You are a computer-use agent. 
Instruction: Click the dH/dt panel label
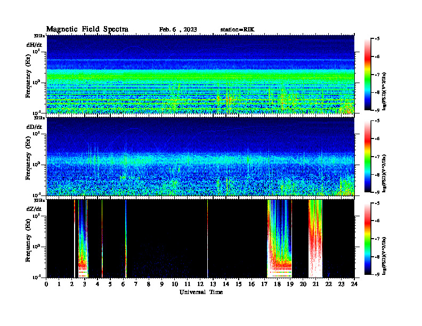click(x=34, y=45)
